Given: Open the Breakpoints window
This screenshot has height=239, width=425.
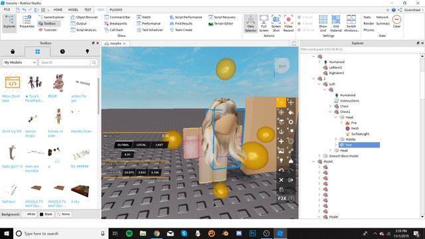Looking at the screenshot, I should pos(116,24).
